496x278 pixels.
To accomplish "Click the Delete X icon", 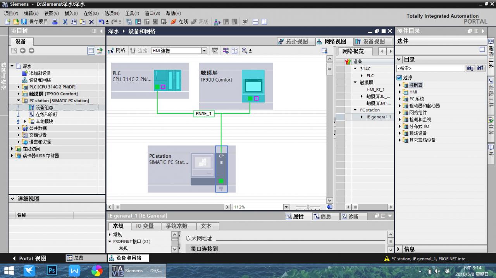I will coord(91,22).
